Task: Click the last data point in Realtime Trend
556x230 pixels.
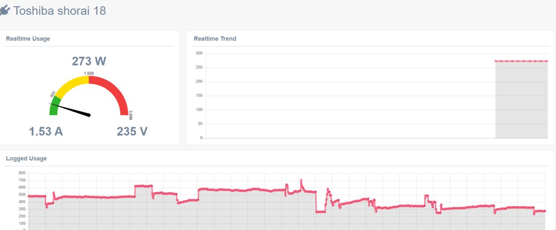Action: 546,61
